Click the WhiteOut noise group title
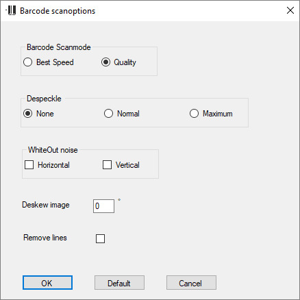The image size is (300, 300). (53, 150)
